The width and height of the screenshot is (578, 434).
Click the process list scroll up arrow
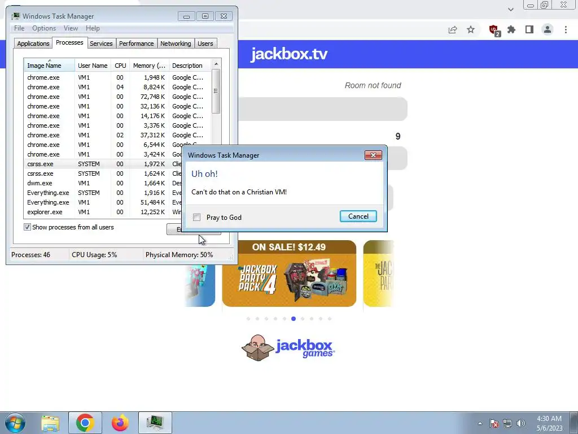click(x=216, y=64)
